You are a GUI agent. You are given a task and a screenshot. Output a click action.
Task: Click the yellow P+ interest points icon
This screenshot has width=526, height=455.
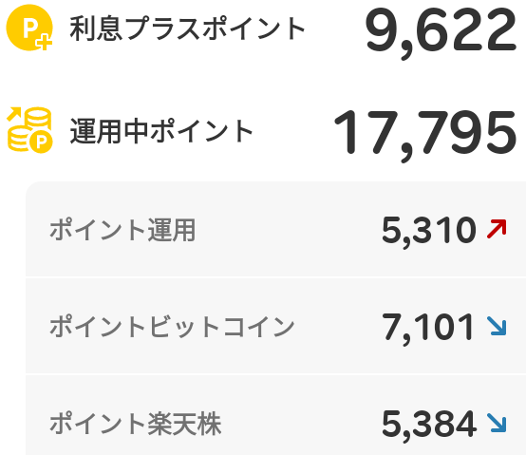pos(29,28)
